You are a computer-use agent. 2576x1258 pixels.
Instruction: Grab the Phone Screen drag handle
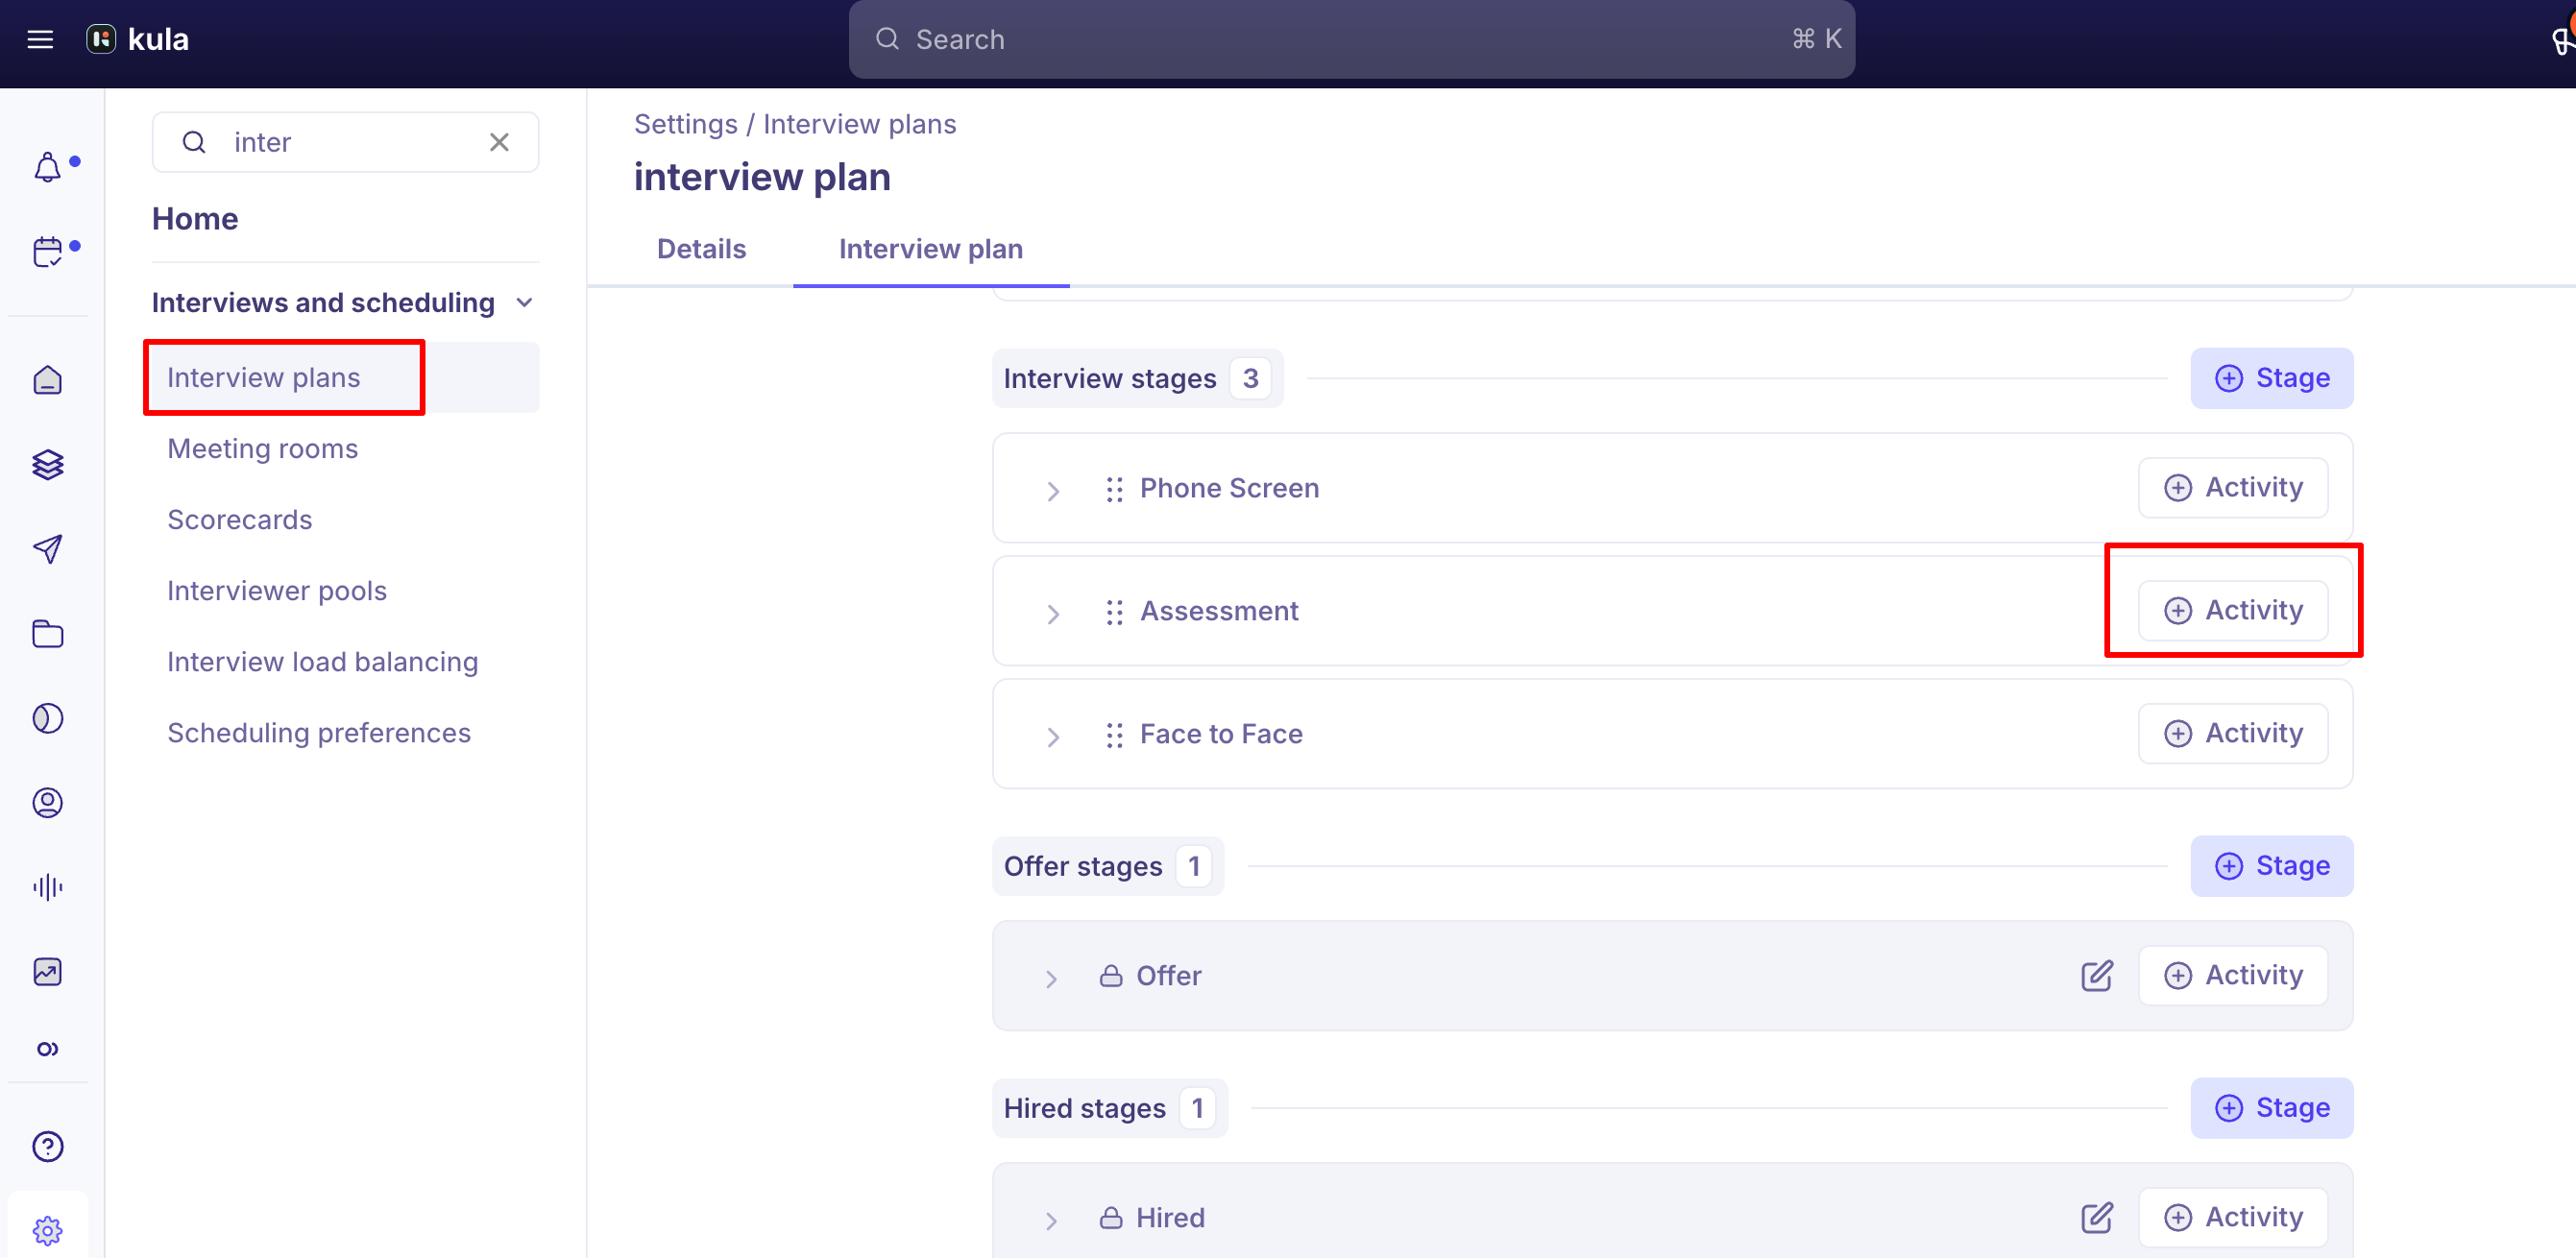1114,489
